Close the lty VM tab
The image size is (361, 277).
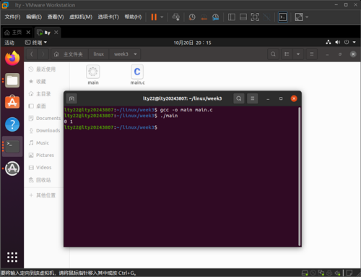[x=56, y=33]
